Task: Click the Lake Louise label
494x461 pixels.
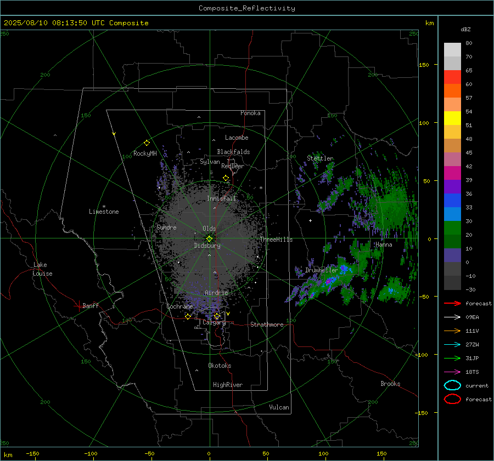Action: [x=42, y=269]
